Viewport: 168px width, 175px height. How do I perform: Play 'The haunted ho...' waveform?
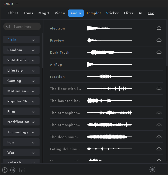coord(109,101)
